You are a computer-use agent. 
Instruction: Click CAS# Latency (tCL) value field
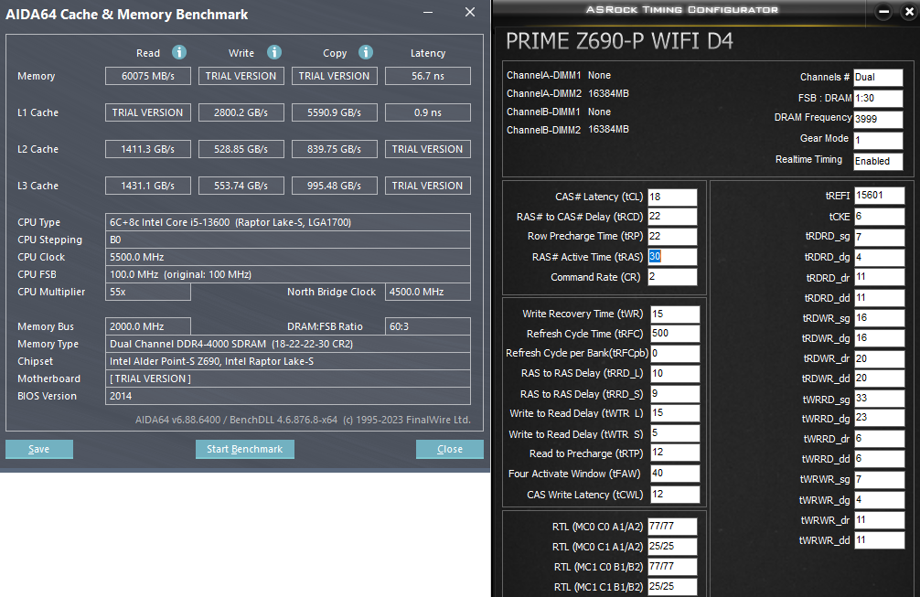tap(672, 197)
